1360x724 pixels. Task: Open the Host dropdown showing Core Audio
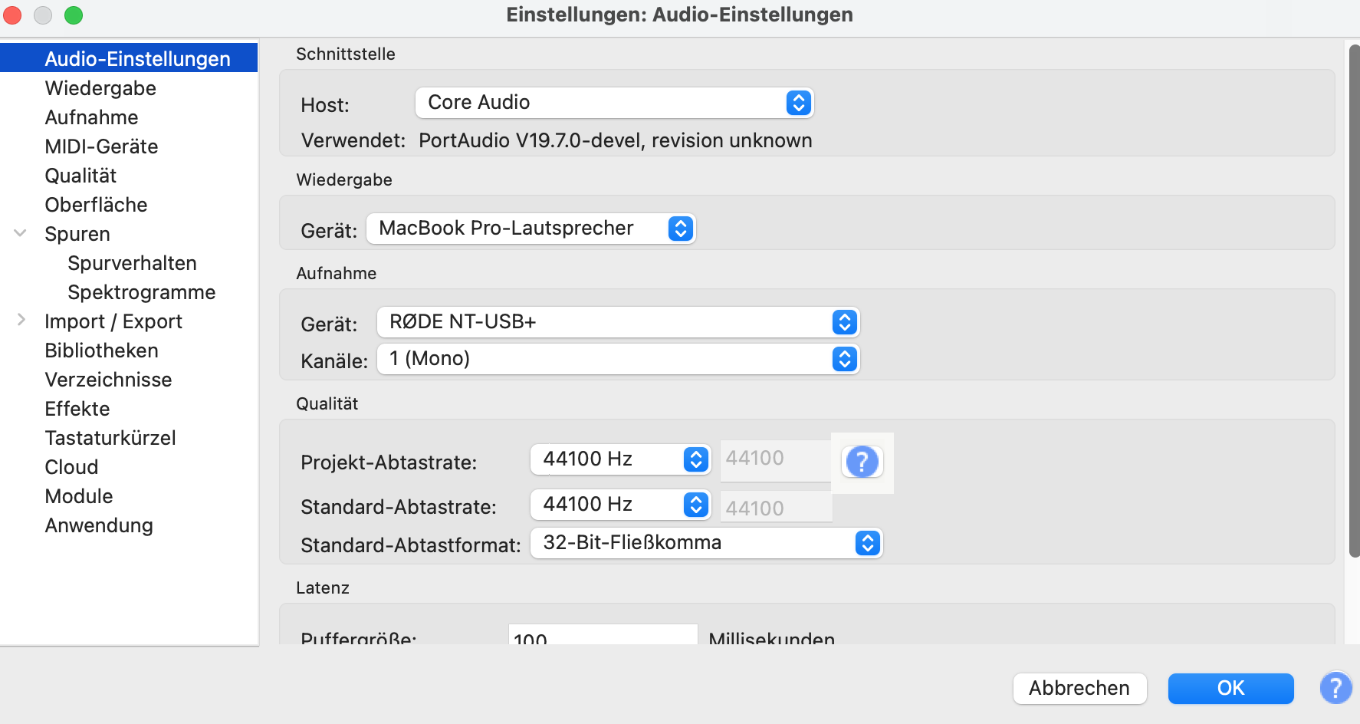(x=614, y=103)
